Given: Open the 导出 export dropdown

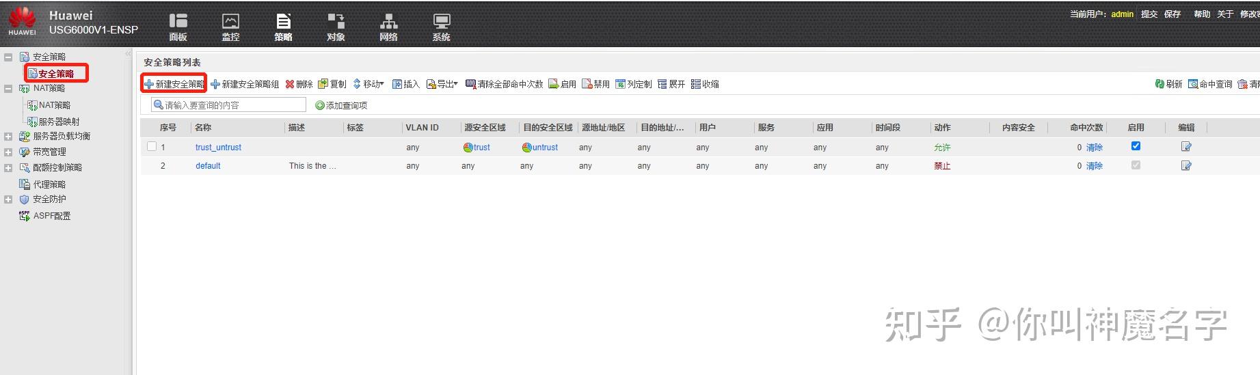Looking at the screenshot, I should tap(442, 84).
